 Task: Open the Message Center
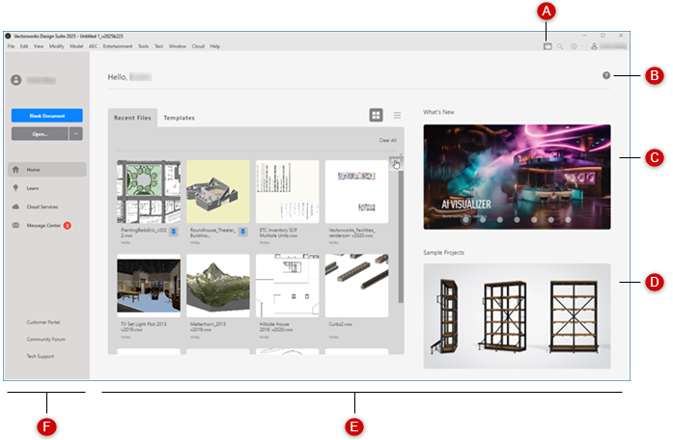tap(43, 225)
